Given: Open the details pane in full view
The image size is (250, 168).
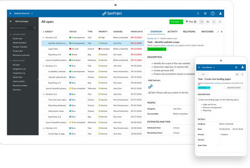Looking at the screenshot, I should (218, 32).
